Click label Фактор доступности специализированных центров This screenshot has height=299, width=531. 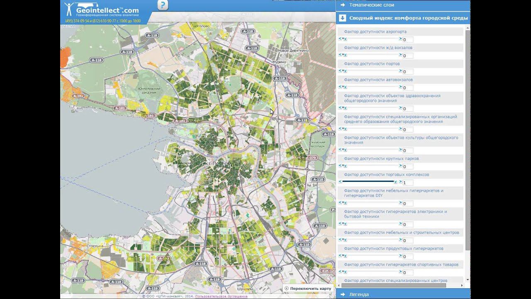395,281
